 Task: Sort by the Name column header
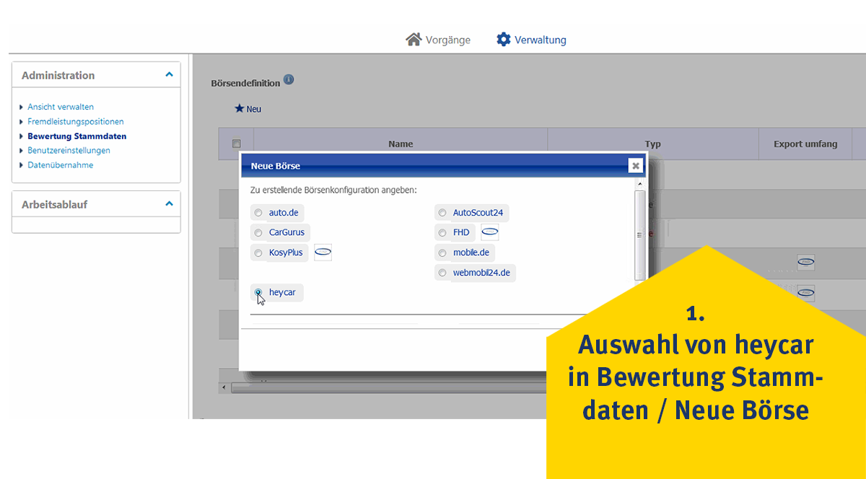pyautogui.click(x=401, y=144)
